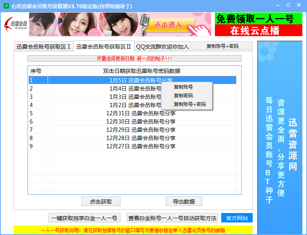Click the 迅雷资源网 side banner
307x235 pixels.
point(280,138)
